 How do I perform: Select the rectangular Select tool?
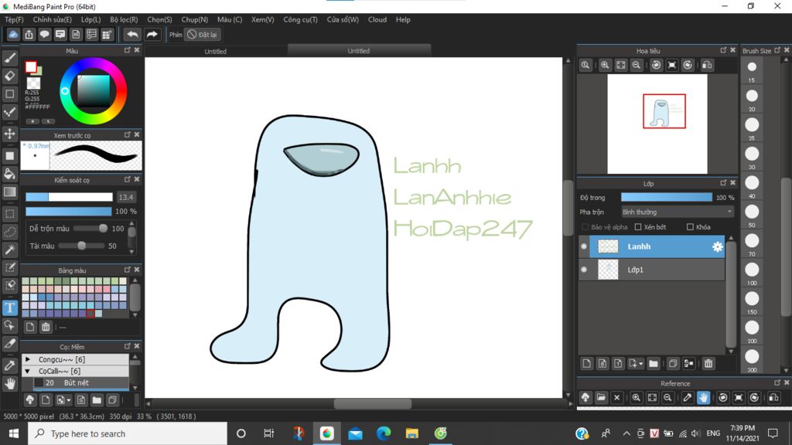click(x=9, y=213)
